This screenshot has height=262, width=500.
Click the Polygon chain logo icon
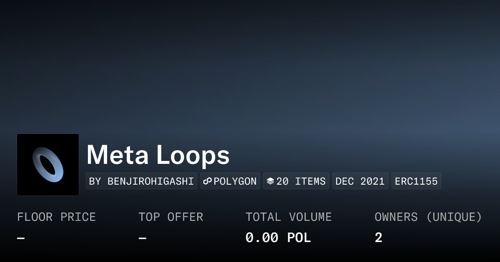[207, 181]
